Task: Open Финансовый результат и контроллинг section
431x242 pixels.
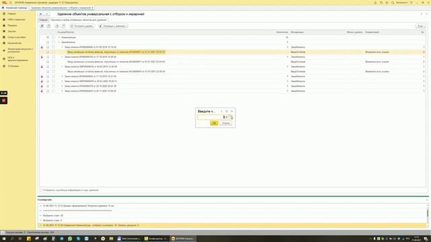Action: coord(20,50)
